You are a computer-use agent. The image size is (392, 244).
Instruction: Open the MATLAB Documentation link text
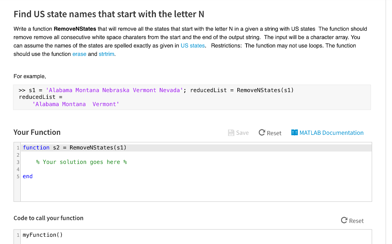(x=332, y=133)
